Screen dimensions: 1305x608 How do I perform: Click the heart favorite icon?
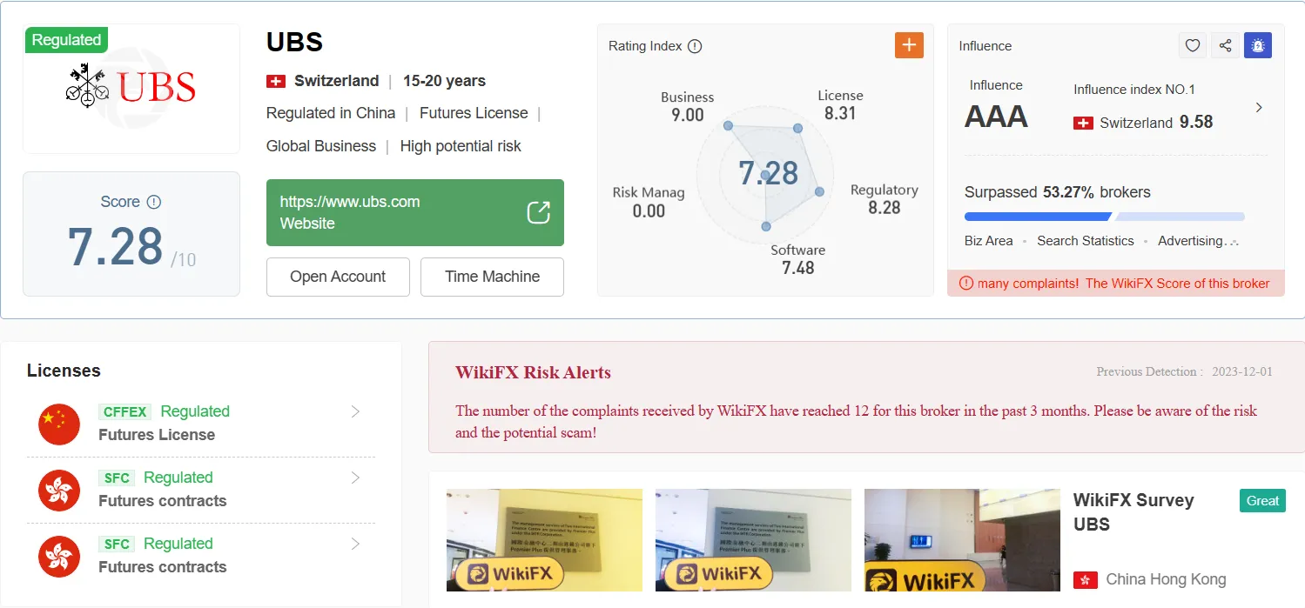point(1193,45)
